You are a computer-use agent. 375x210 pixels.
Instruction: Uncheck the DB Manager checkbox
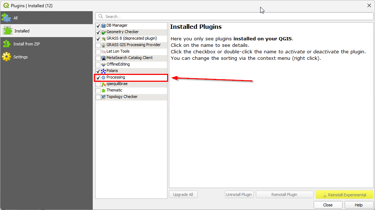[x=98, y=26]
